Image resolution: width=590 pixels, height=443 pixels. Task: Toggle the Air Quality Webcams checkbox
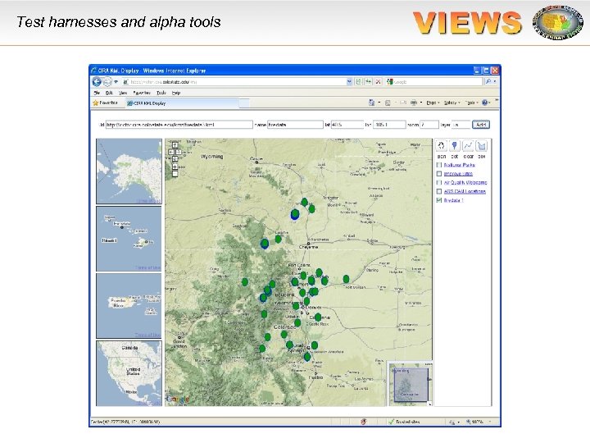438,182
